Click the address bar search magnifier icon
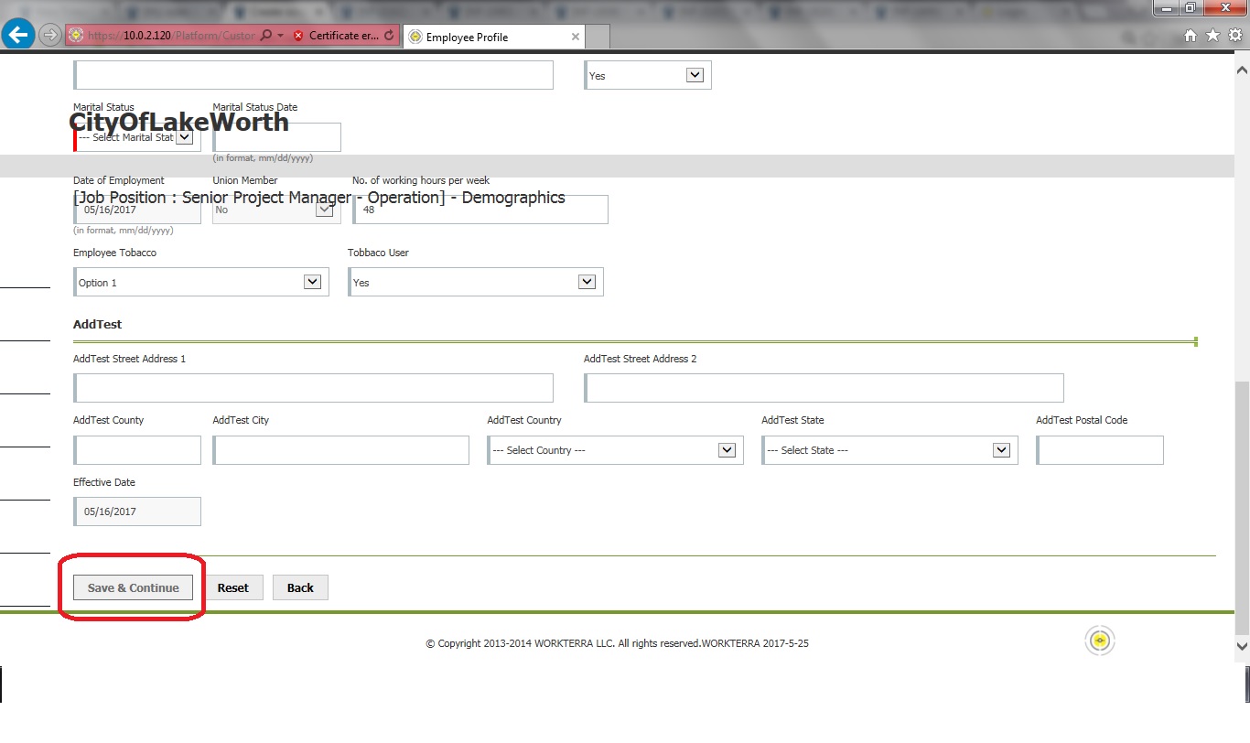Viewport: 1250px width, 743px height. coord(265,36)
